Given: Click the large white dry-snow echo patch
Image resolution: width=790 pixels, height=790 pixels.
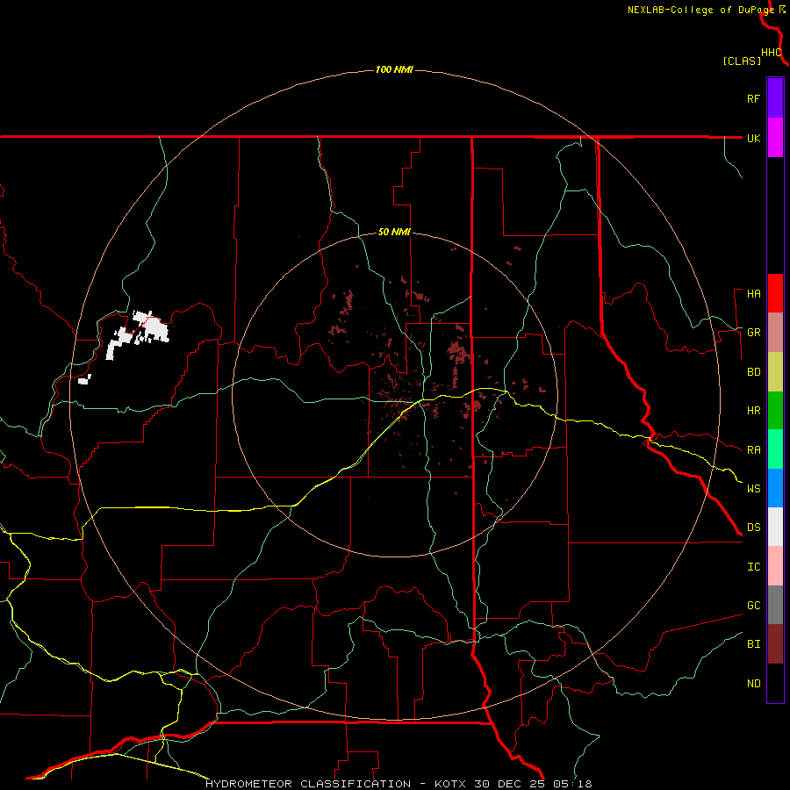Looking at the screenshot, I should (139, 334).
